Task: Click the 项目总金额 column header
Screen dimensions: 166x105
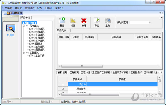Action: (x=142, y=37)
